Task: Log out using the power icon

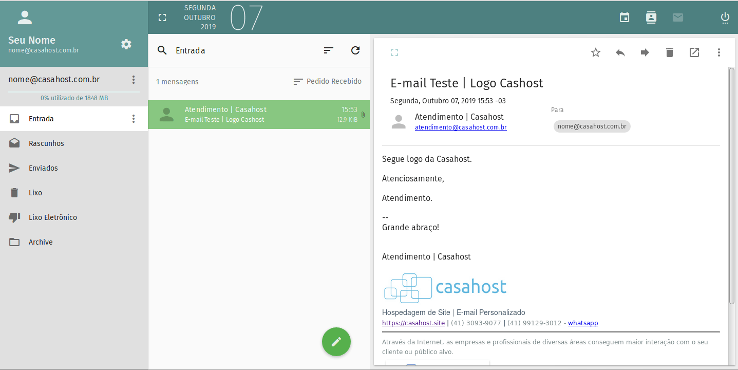Action: tap(725, 17)
